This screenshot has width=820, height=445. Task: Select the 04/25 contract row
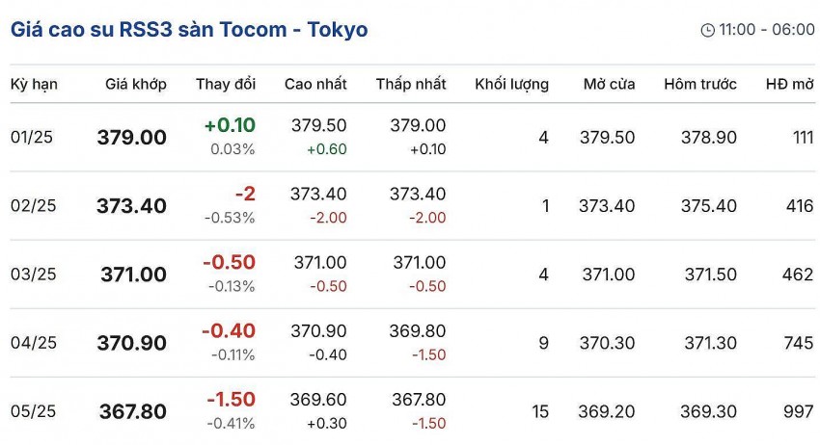coord(34,343)
